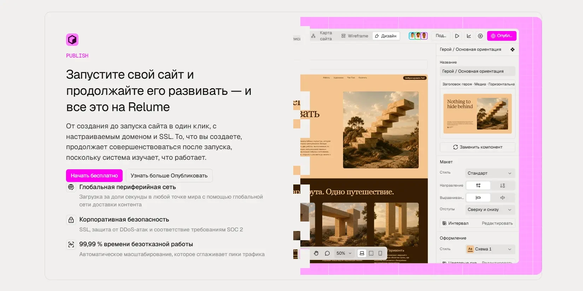Viewport: 583px width, 291px height.
Task: Click the Начать бесплатно button
Action: [x=94, y=176]
